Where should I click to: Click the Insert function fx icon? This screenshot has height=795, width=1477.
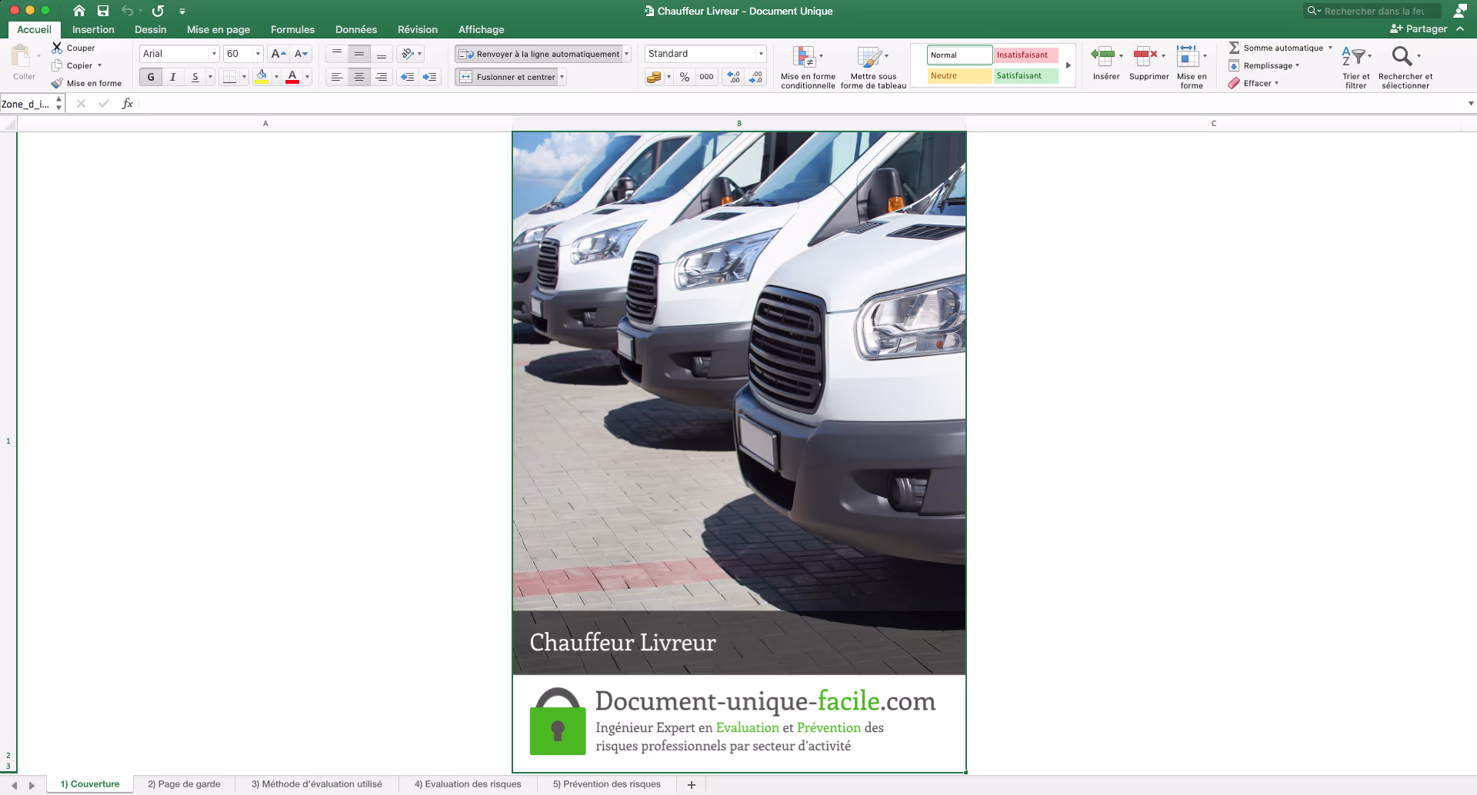pyautogui.click(x=128, y=104)
